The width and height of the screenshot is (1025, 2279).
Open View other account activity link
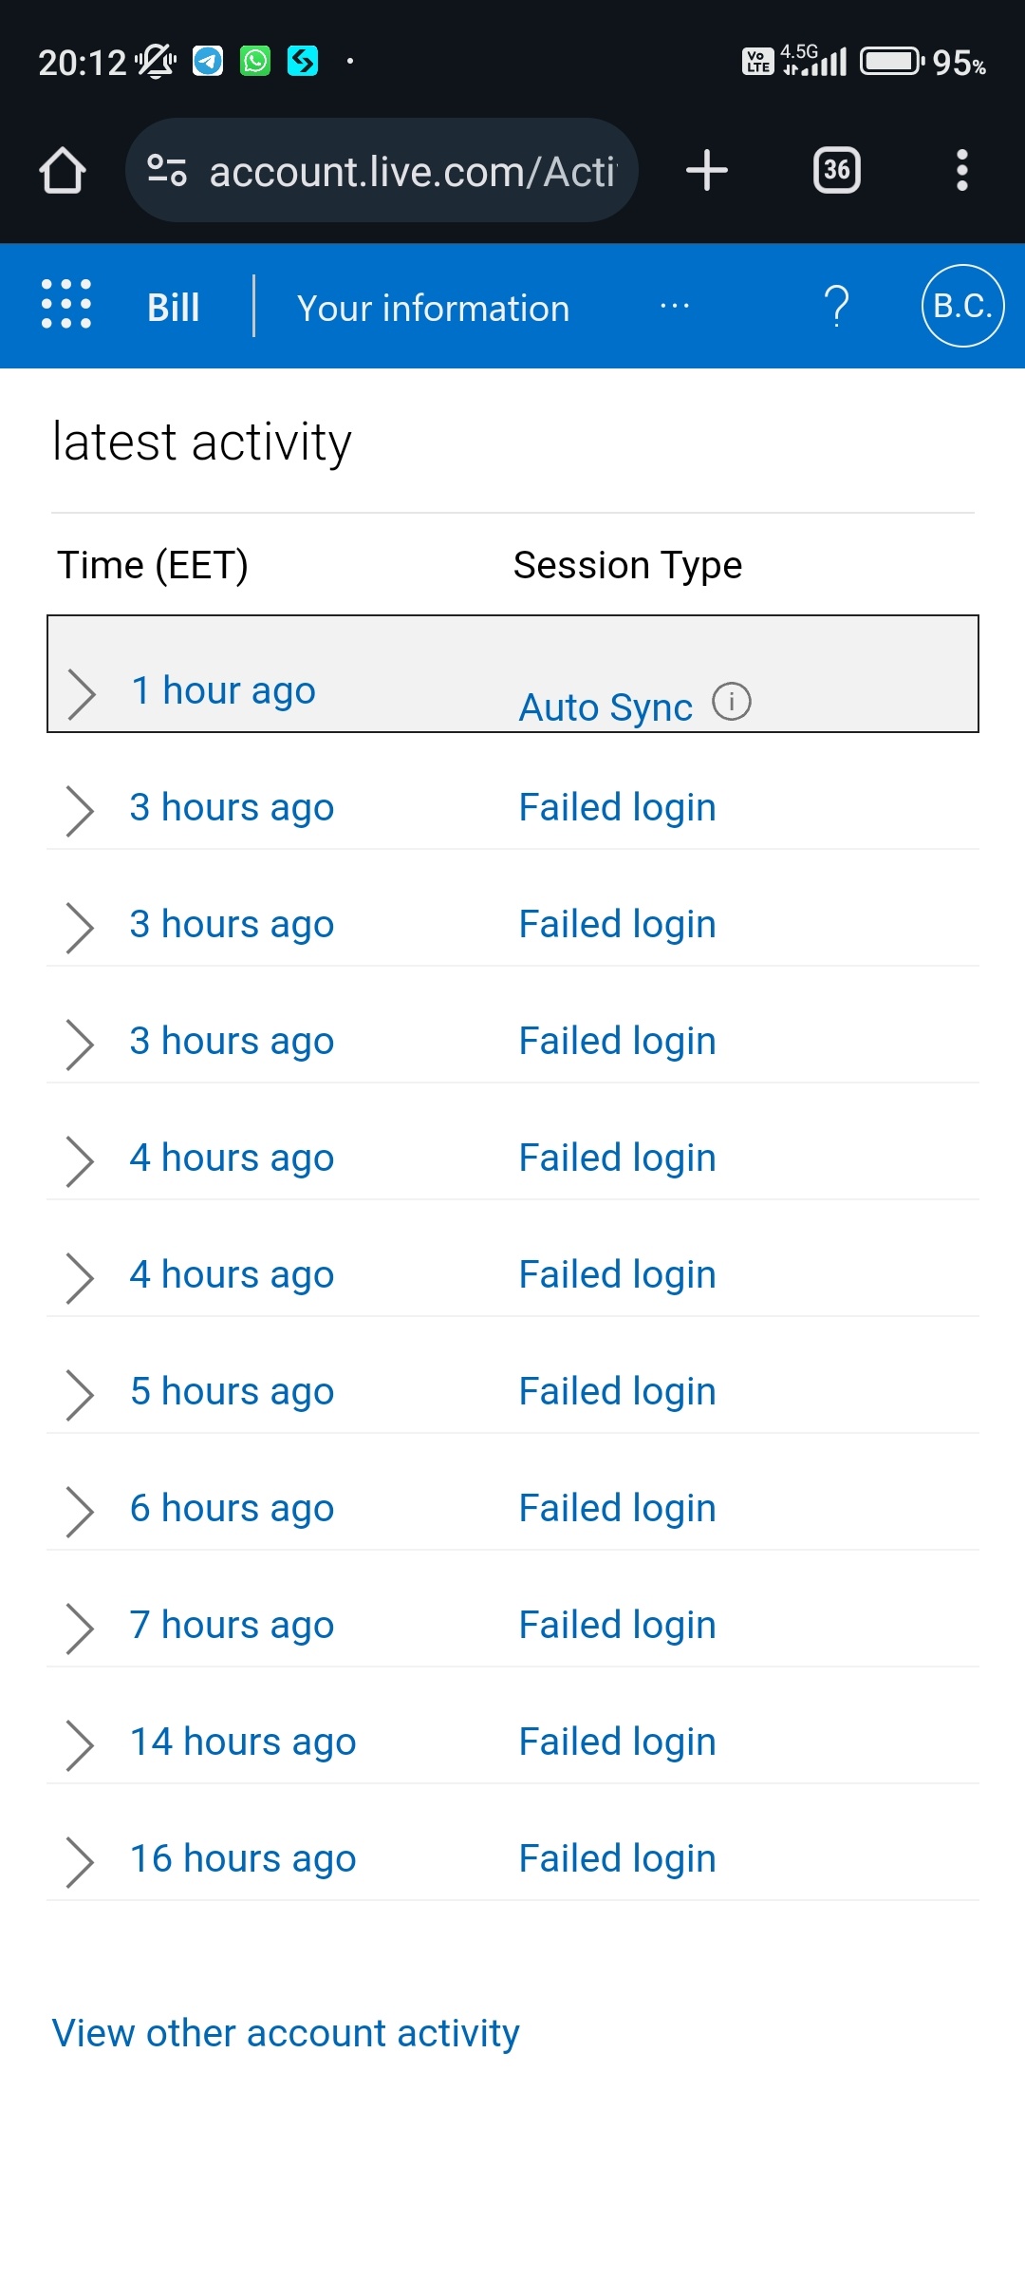(286, 2033)
